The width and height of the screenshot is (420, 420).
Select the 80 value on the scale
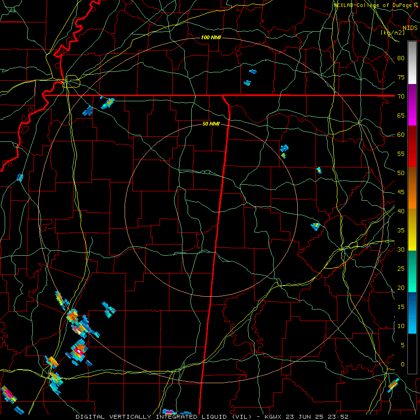click(401, 58)
